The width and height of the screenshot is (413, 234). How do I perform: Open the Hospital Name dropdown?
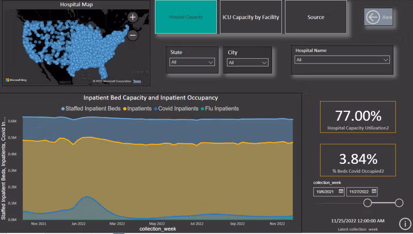point(342,60)
